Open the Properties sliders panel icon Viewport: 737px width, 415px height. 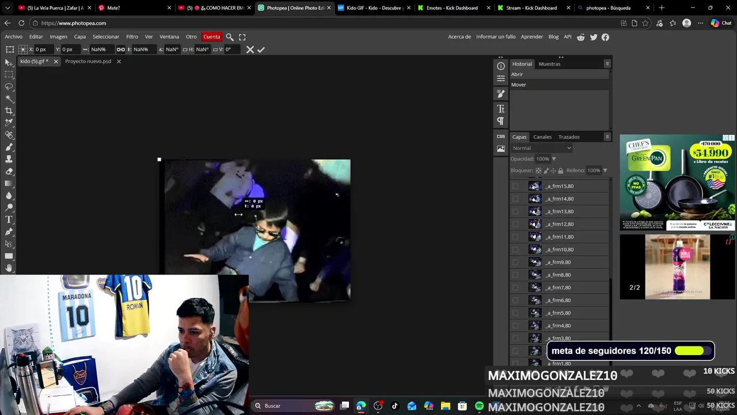point(501,78)
